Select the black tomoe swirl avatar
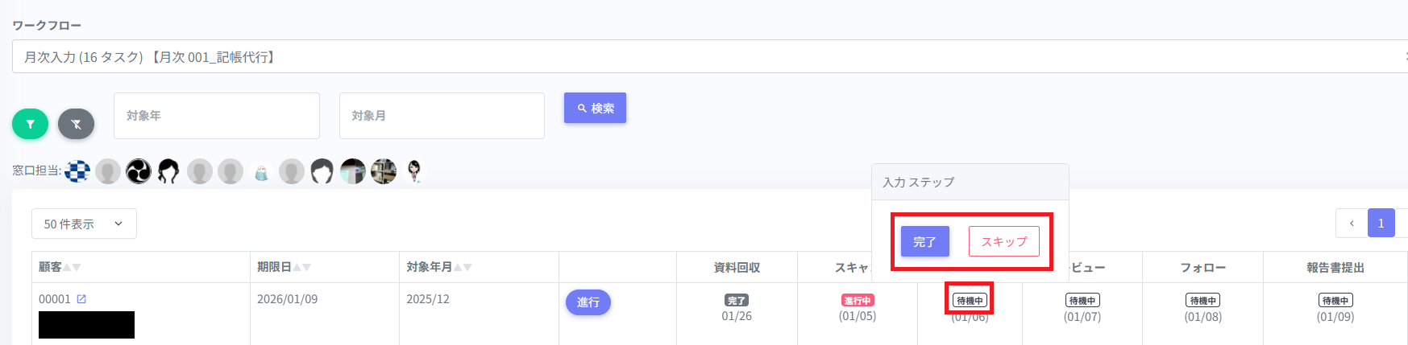 (139, 171)
